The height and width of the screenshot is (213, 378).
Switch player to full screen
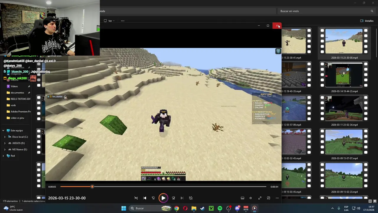pyautogui.click(x=260, y=198)
